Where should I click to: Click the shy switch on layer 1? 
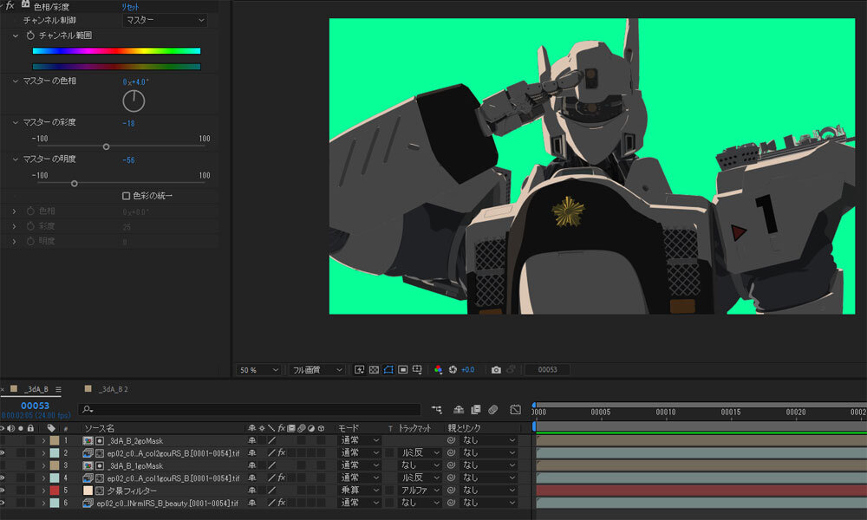click(x=252, y=440)
